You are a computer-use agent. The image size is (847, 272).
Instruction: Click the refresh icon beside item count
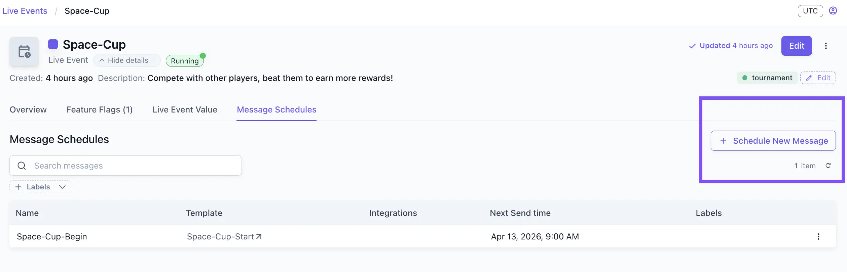tap(828, 166)
